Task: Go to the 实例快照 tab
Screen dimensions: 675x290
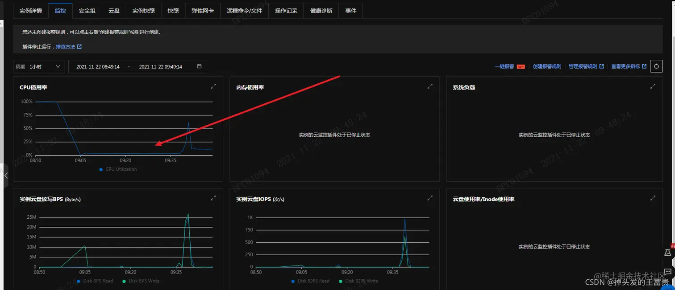Action: click(x=143, y=11)
